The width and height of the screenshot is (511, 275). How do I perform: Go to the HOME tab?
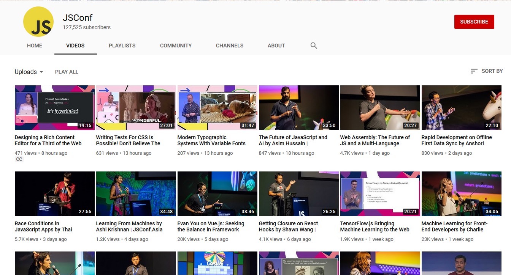(x=35, y=46)
